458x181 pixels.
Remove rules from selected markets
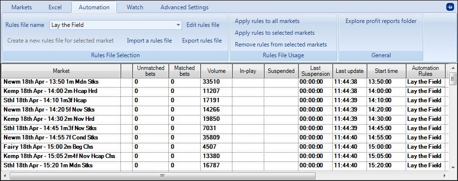pyautogui.click(x=281, y=45)
